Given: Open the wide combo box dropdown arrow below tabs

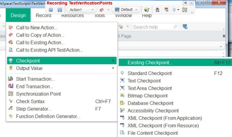Looking at the screenshot, I should point(221,47).
